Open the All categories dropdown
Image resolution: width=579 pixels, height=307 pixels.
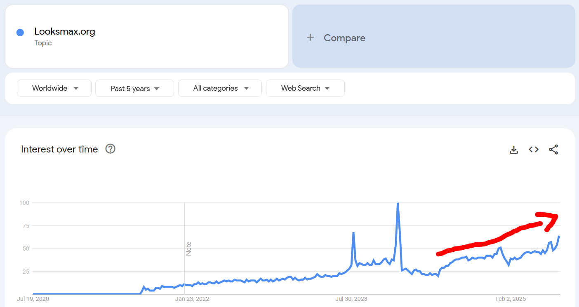coord(220,88)
